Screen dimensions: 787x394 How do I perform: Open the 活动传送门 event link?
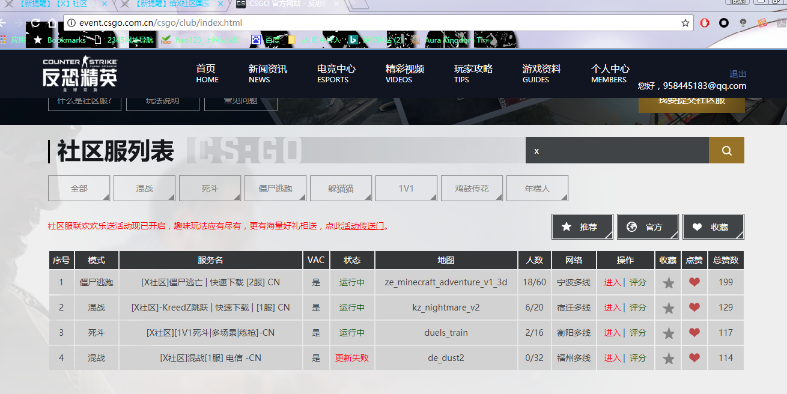363,226
